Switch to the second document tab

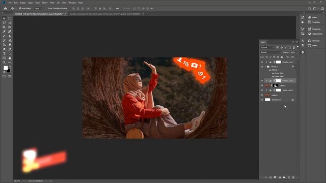click(x=105, y=14)
